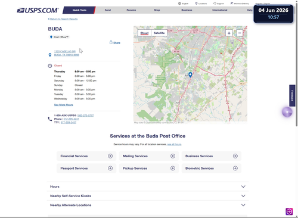Viewport: 298px width, 218px height.
Task: Open the Shop menu
Action: [157, 10]
